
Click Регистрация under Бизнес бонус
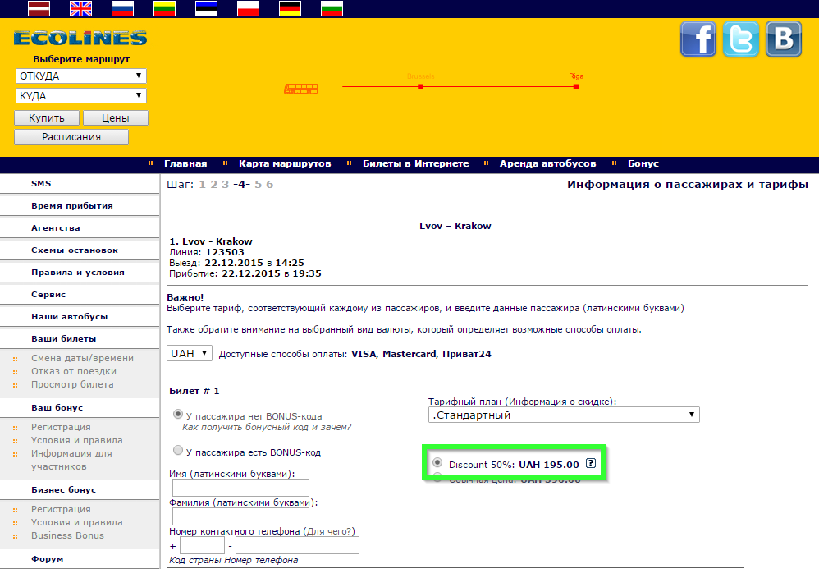point(61,509)
